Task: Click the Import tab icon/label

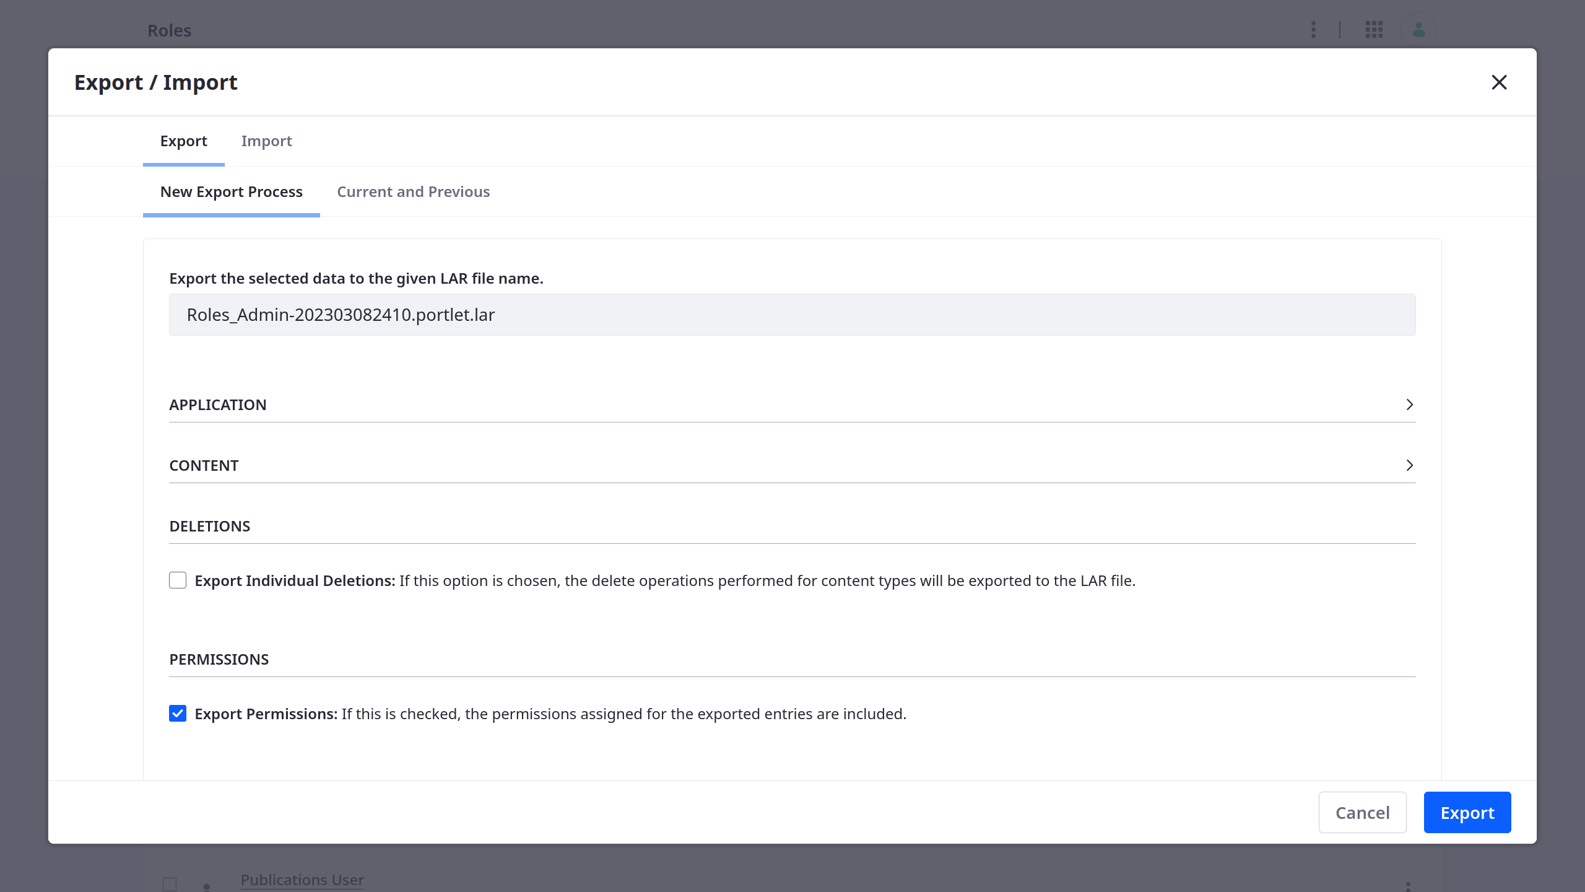Action: (x=267, y=141)
